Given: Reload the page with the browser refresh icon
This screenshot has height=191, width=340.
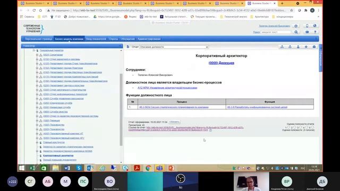Looking at the screenshot, I should point(34,10).
